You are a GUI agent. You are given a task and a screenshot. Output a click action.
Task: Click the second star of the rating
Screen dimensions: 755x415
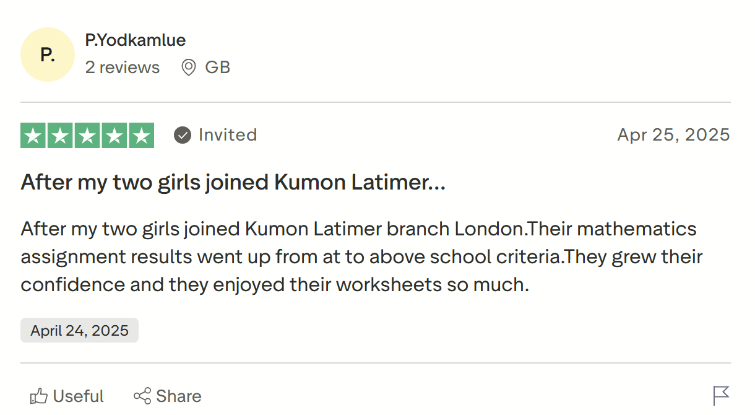click(59, 134)
